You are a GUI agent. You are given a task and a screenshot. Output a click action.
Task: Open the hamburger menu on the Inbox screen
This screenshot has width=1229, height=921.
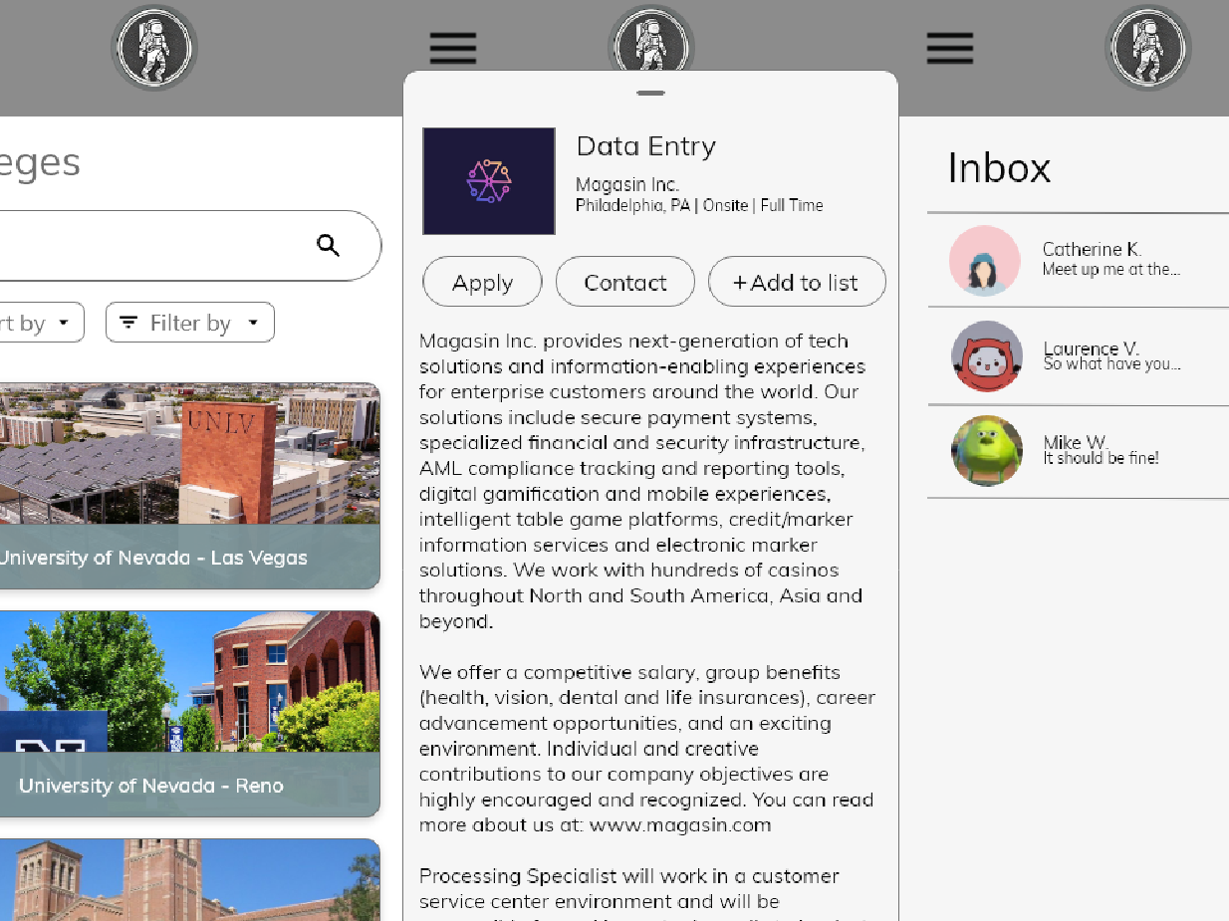pos(949,48)
